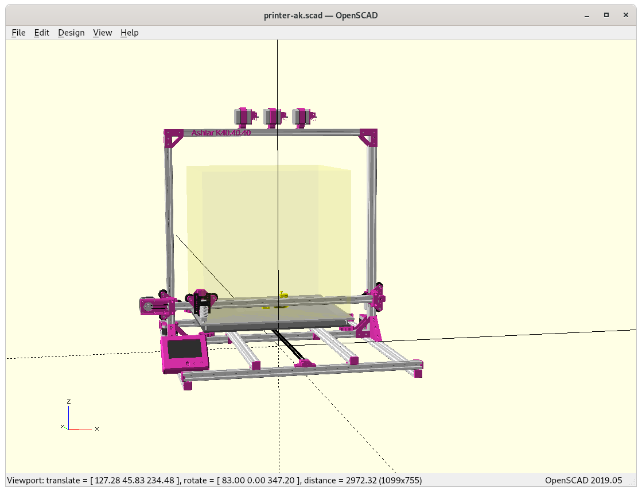This screenshot has width=642, height=492.
Task: Open the Edit menu
Action: tap(42, 33)
